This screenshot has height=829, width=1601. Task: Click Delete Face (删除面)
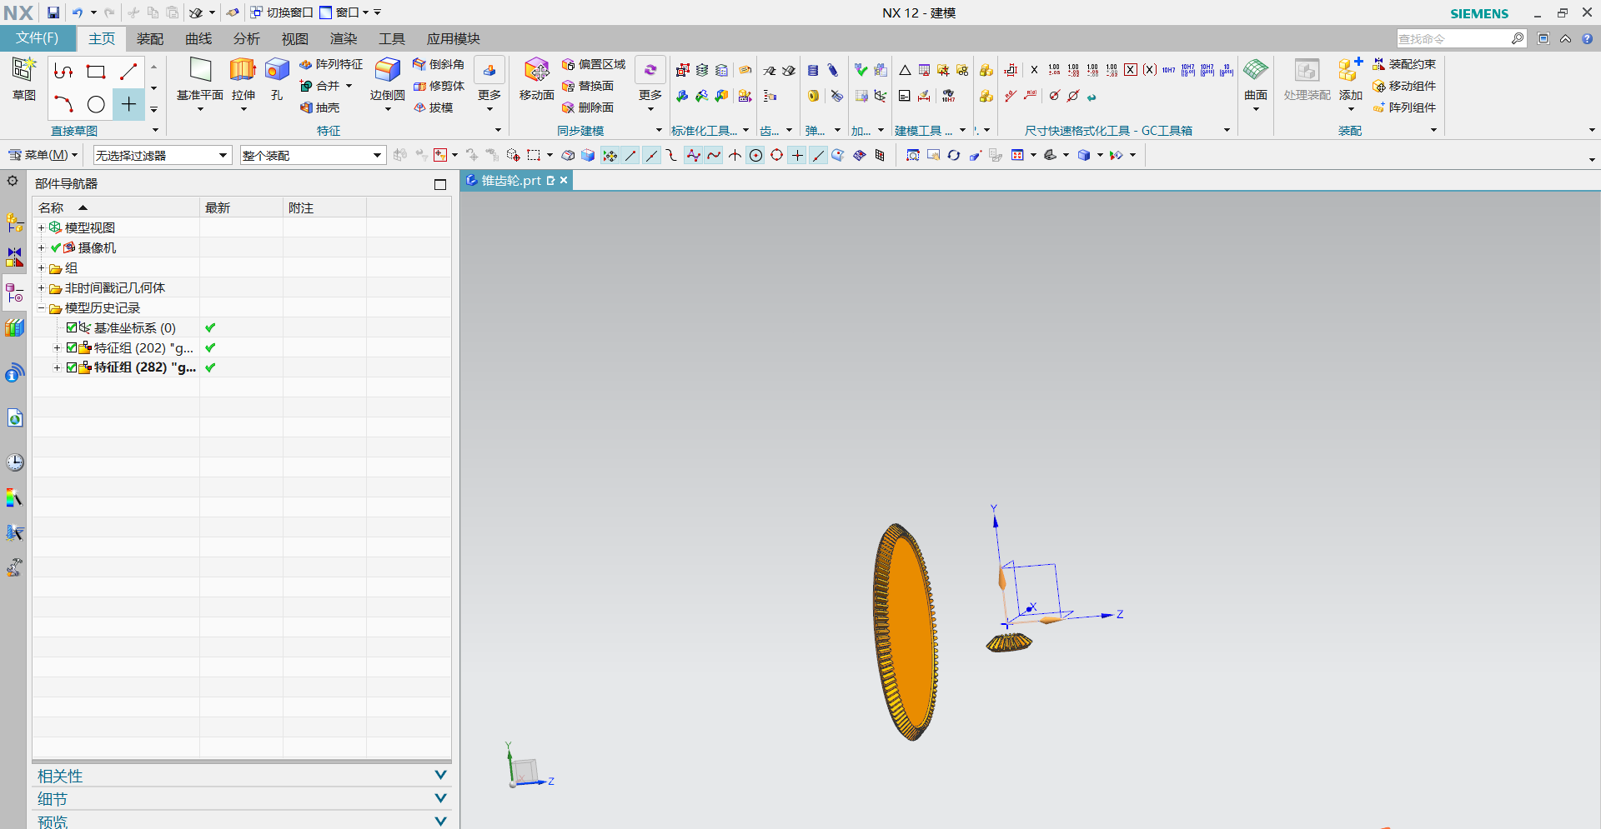click(x=588, y=107)
